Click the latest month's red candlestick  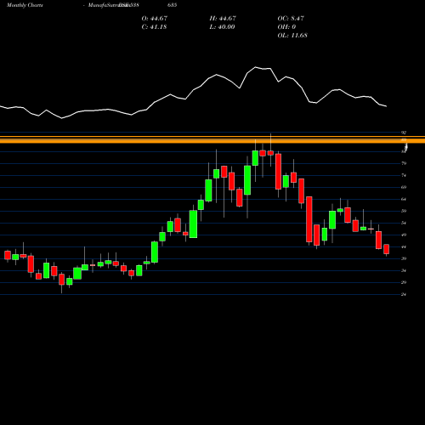(x=386, y=249)
